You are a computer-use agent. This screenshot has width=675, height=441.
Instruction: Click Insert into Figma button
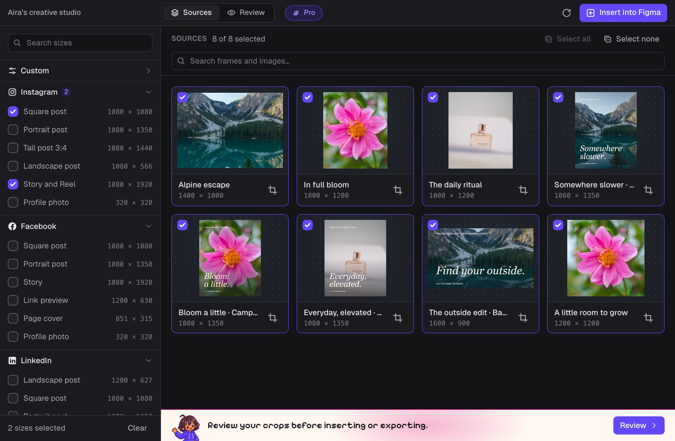coord(623,13)
